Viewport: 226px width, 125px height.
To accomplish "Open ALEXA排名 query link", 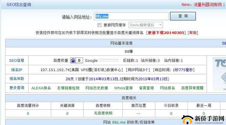I will [41, 88].
